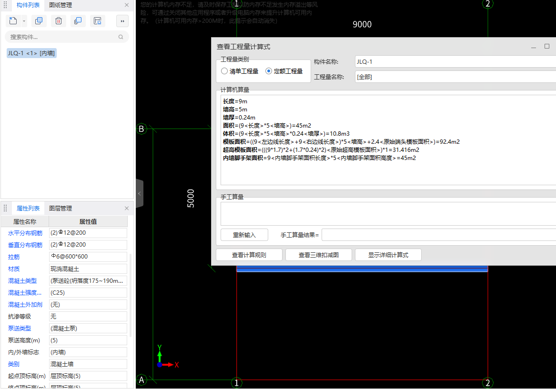556x389 pixels.
Task: Click the 模板面积 calculation line
Action: pyautogui.click(x=341, y=142)
